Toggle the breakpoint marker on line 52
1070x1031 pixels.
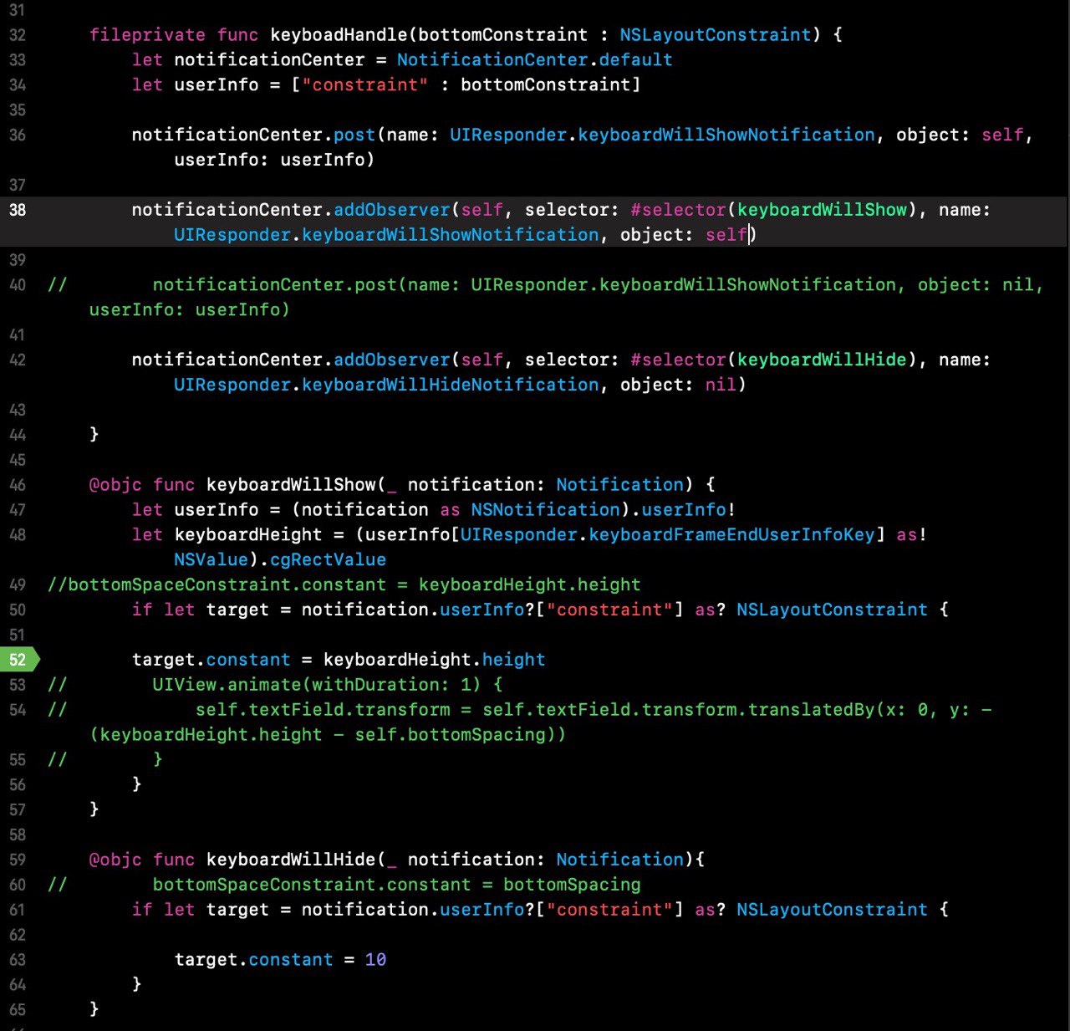tap(18, 660)
